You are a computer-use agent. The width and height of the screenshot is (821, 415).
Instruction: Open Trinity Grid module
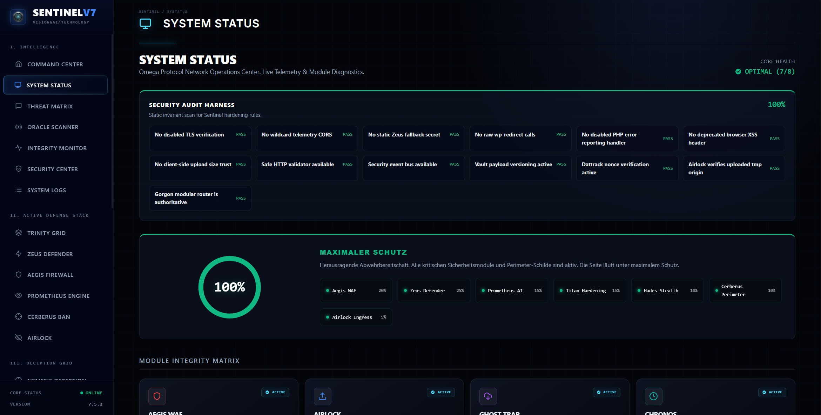point(55,233)
